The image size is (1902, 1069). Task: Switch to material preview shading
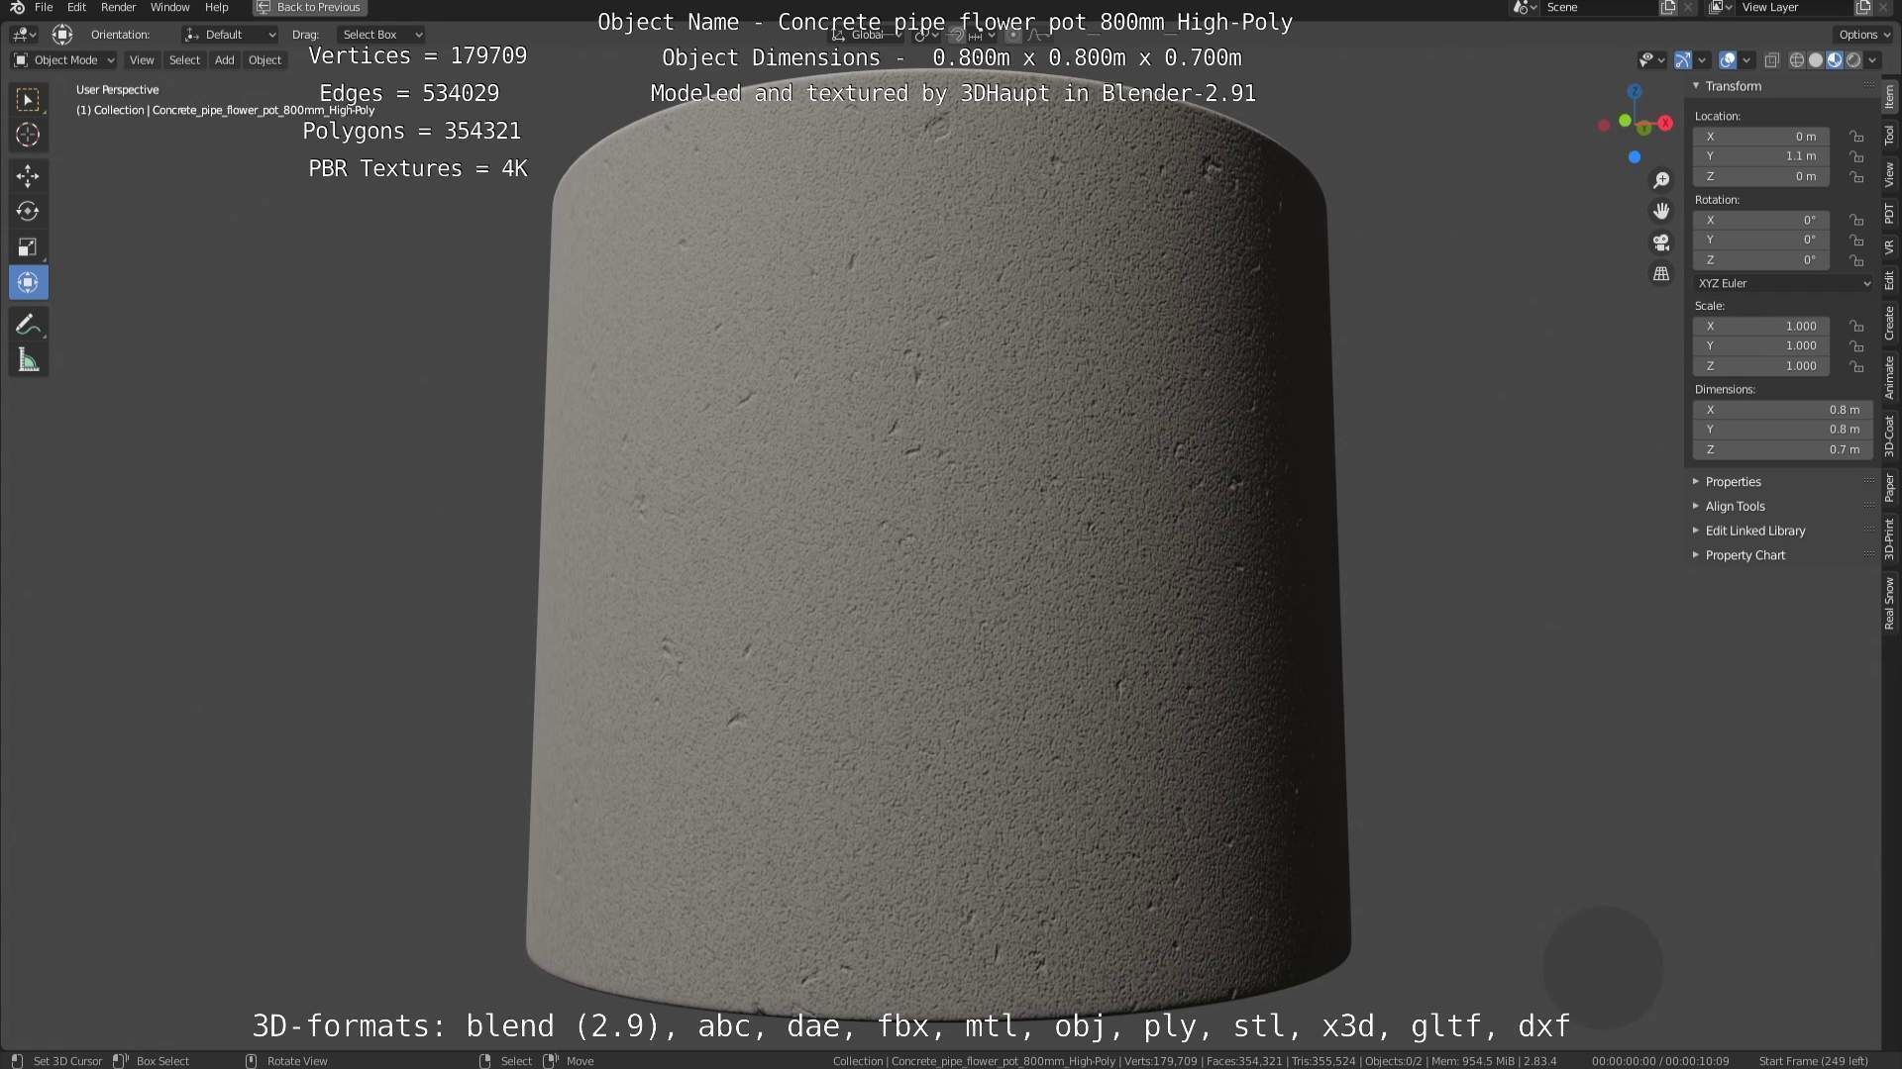[x=1835, y=60]
